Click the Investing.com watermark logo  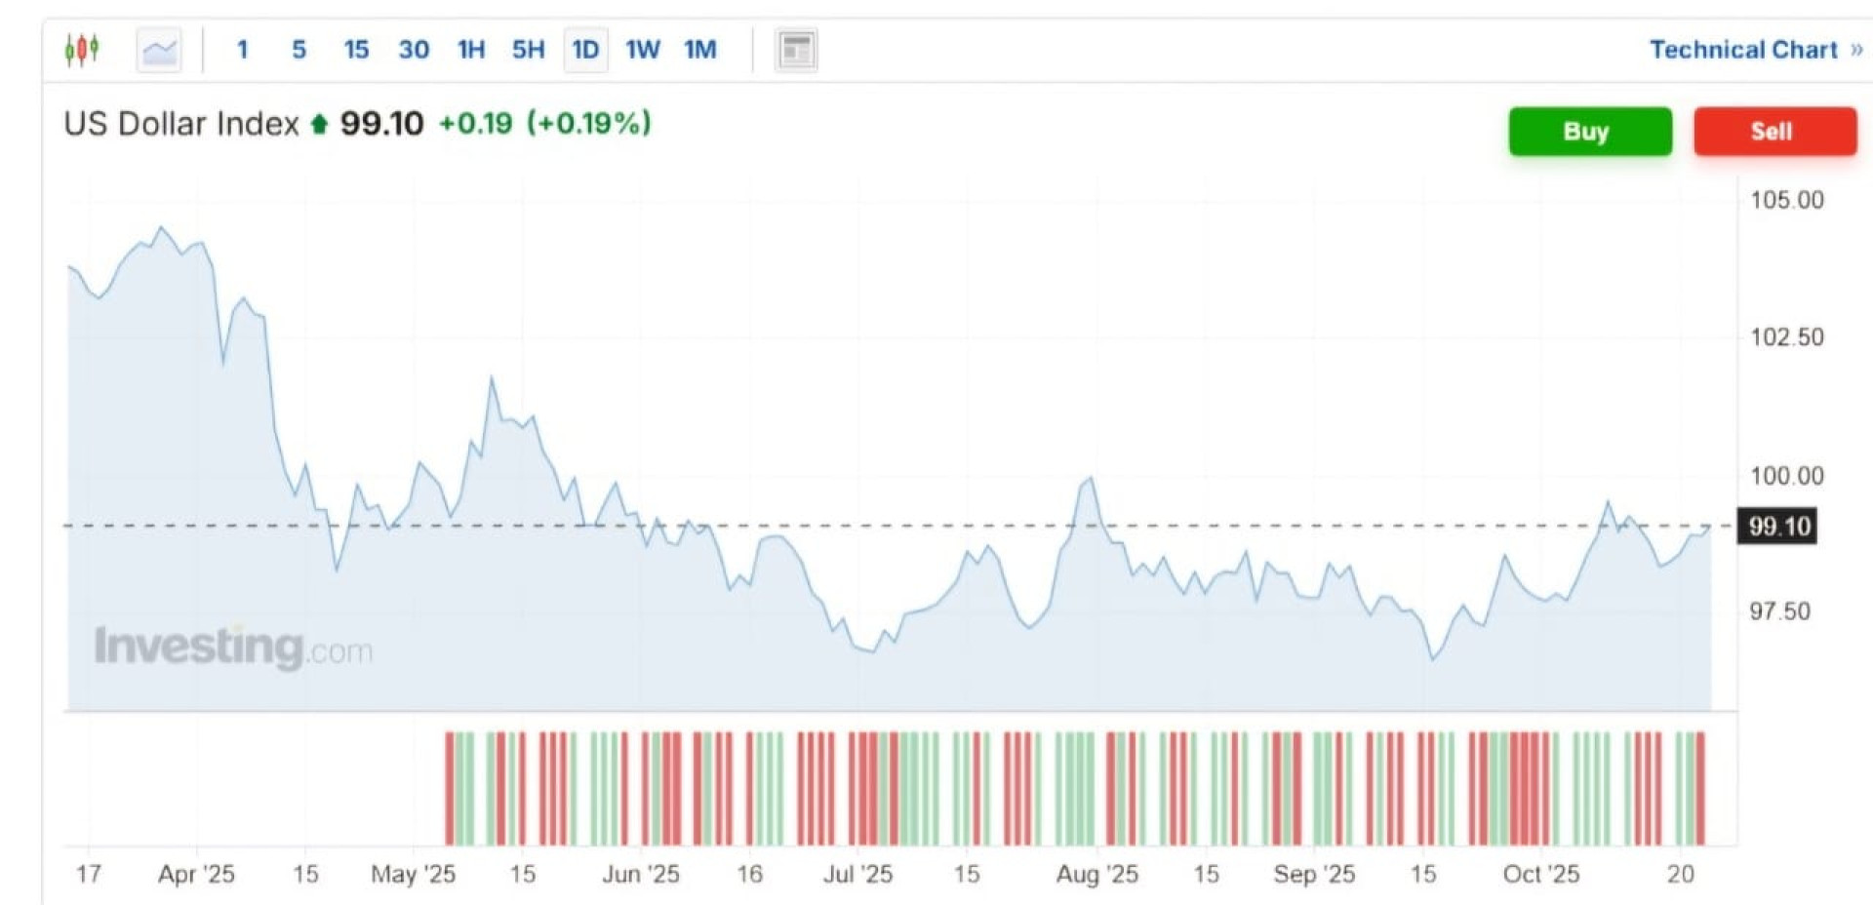(x=233, y=648)
